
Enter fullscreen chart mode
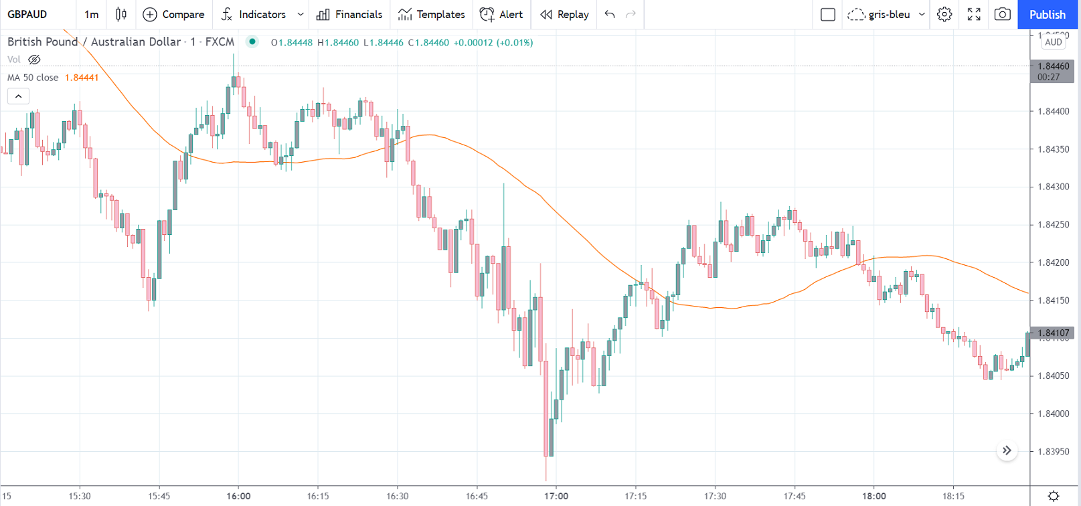[974, 14]
